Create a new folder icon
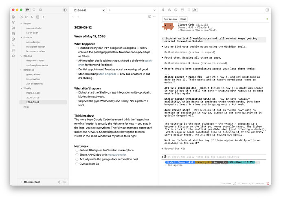 [27, 17]
